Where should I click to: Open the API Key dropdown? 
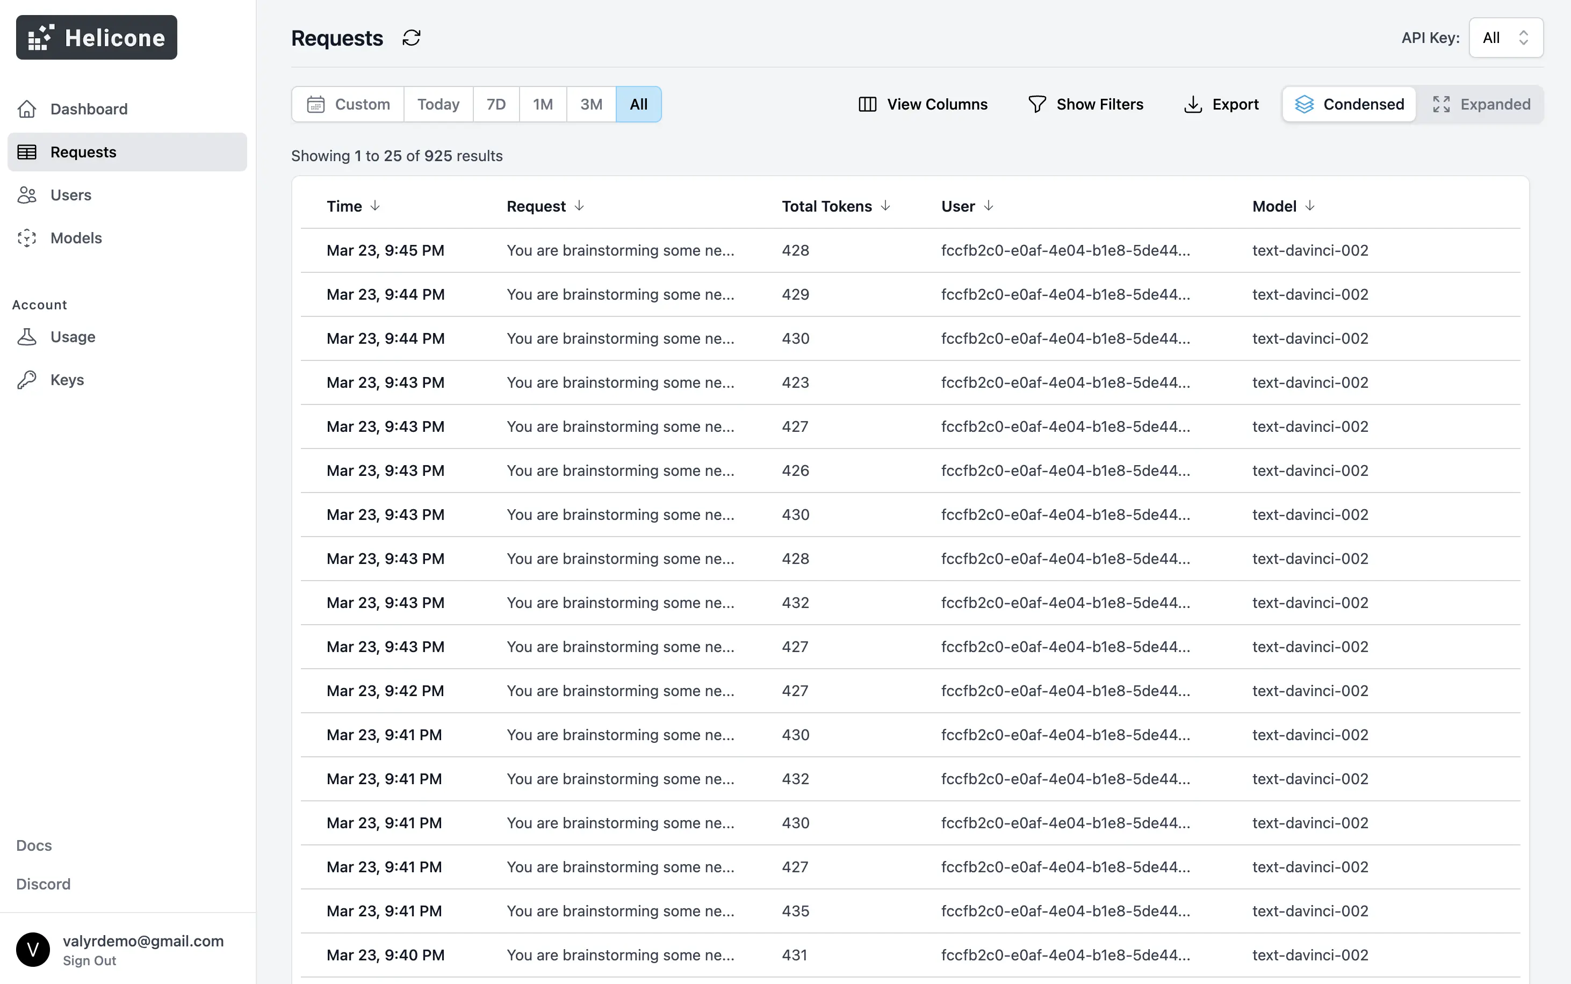coord(1506,37)
